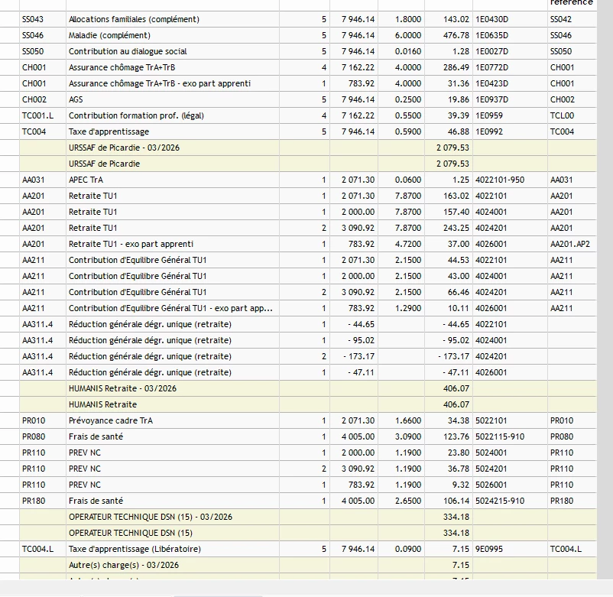Select amount cell '476.78' for Maladie
This screenshot has width=613, height=597.
tap(456, 35)
